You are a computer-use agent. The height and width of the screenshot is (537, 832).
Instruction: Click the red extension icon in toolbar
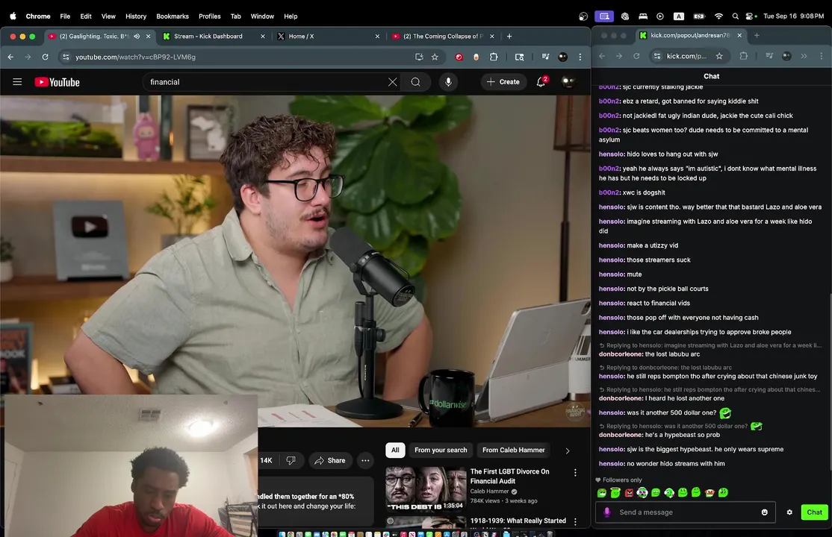pyautogui.click(x=459, y=57)
